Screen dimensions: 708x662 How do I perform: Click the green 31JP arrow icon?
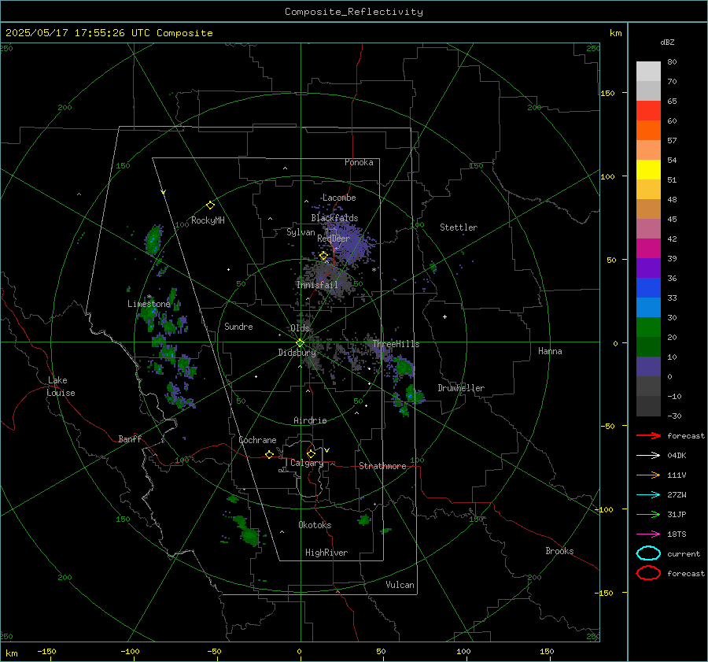click(x=648, y=514)
